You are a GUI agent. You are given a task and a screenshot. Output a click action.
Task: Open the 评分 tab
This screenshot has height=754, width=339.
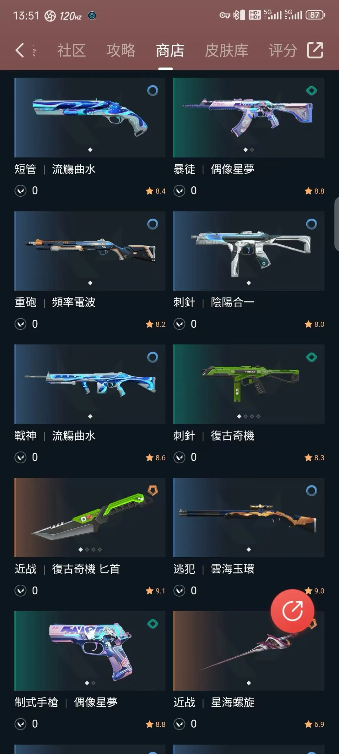pos(283,50)
